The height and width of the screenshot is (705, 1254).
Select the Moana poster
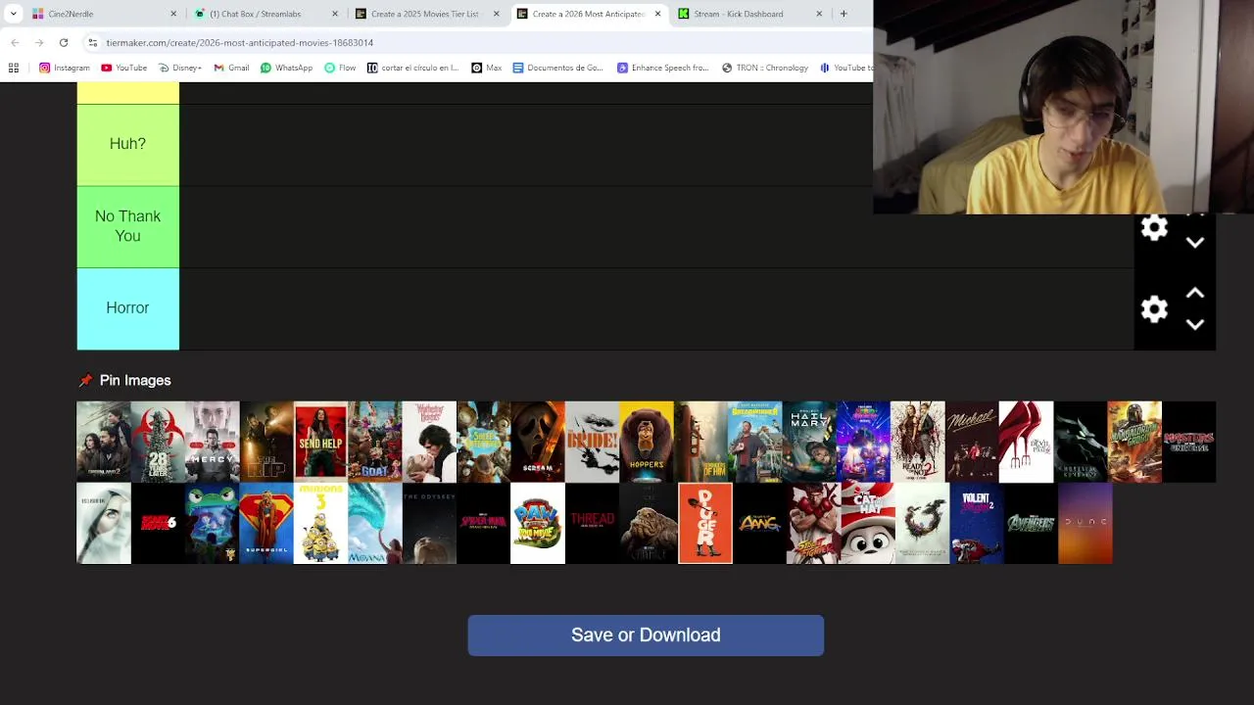(x=375, y=524)
